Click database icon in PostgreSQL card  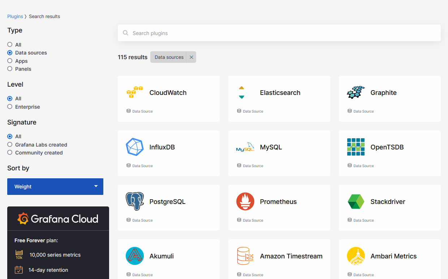(x=129, y=220)
